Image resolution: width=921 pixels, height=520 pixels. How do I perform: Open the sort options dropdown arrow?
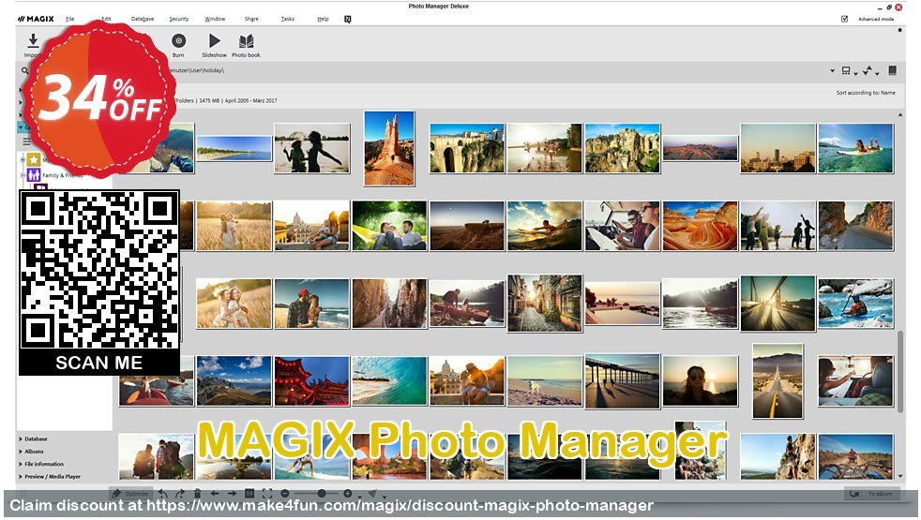click(x=877, y=73)
